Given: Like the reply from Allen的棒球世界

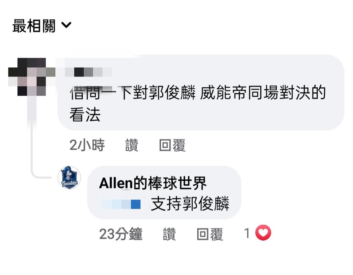Looking at the screenshot, I should (x=169, y=234).
